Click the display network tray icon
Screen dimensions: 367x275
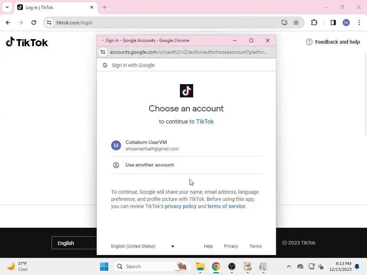(311, 266)
